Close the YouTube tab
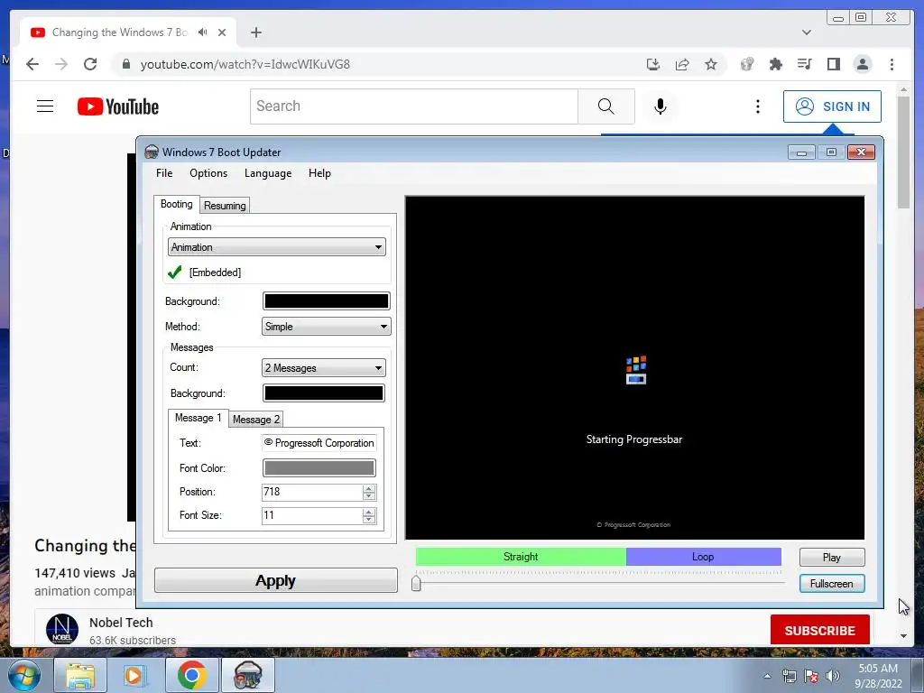Image resolution: width=924 pixels, height=693 pixels. pyautogui.click(x=222, y=32)
